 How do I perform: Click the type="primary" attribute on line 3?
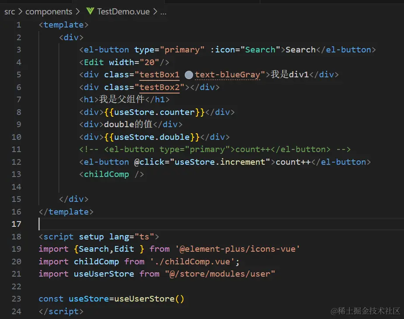169,49
